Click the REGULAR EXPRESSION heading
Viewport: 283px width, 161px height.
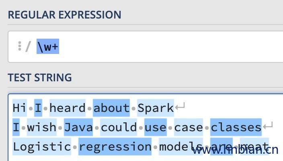[x=64, y=15]
